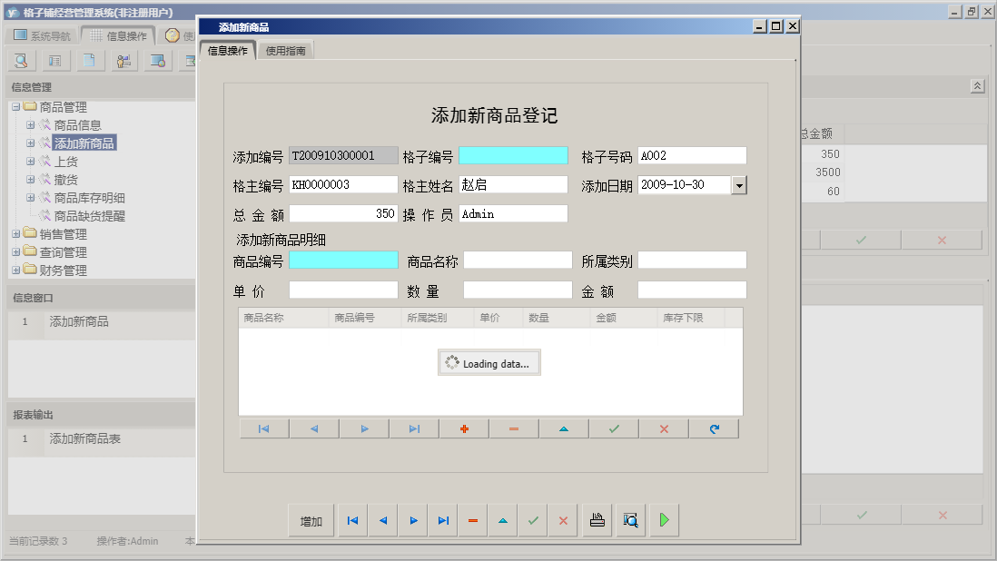997x561 pixels.
Task: Click the new document icon in the toolbar
Action: pyautogui.click(x=88, y=60)
